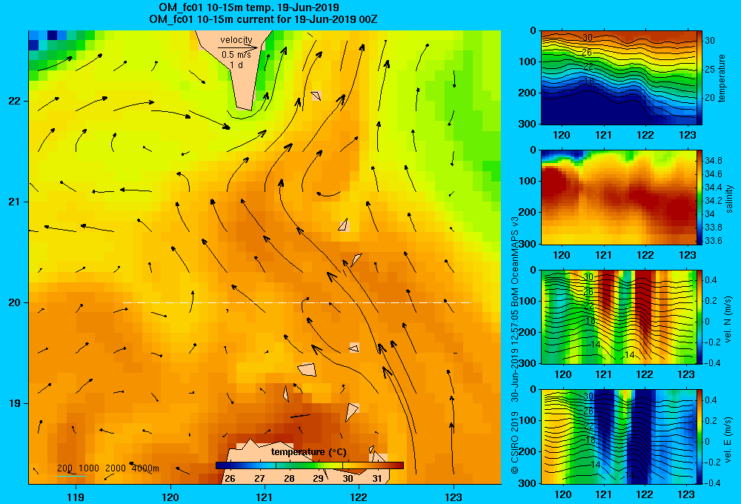Click the 28 tick on the bottom temperature colorbar
Image resolution: width=741 pixels, height=504 pixels.
coord(289,478)
